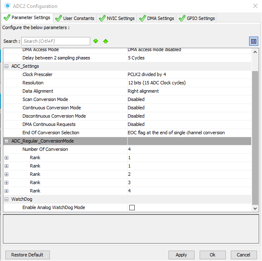262x261 pixels.
Task: Open the Parameter Settings tab
Action: point(27,17)
